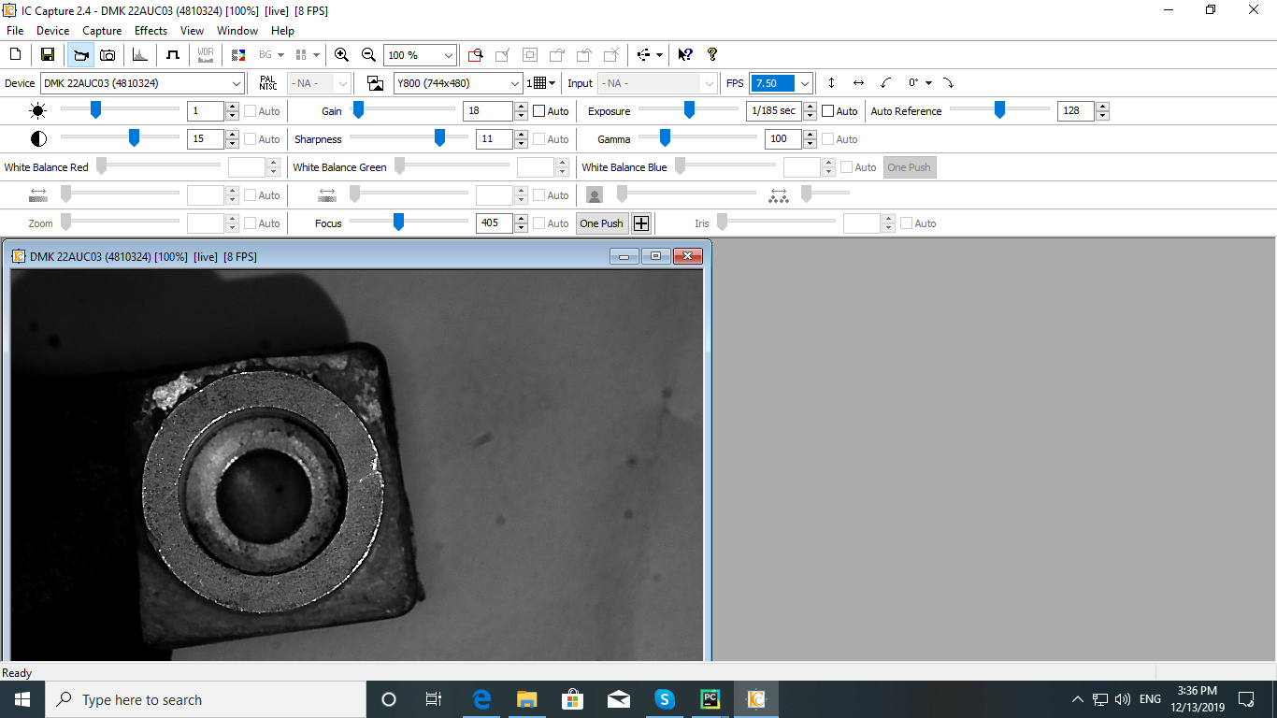Screen dimensions: 1277x718
Task: Open the FPS 7.50 dropdown
Action: tap(804, 83)
